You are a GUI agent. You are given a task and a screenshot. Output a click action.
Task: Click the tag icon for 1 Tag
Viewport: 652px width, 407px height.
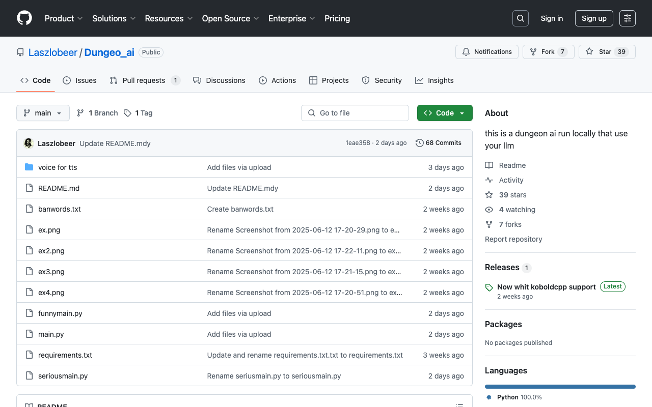[x=128, y=113]
